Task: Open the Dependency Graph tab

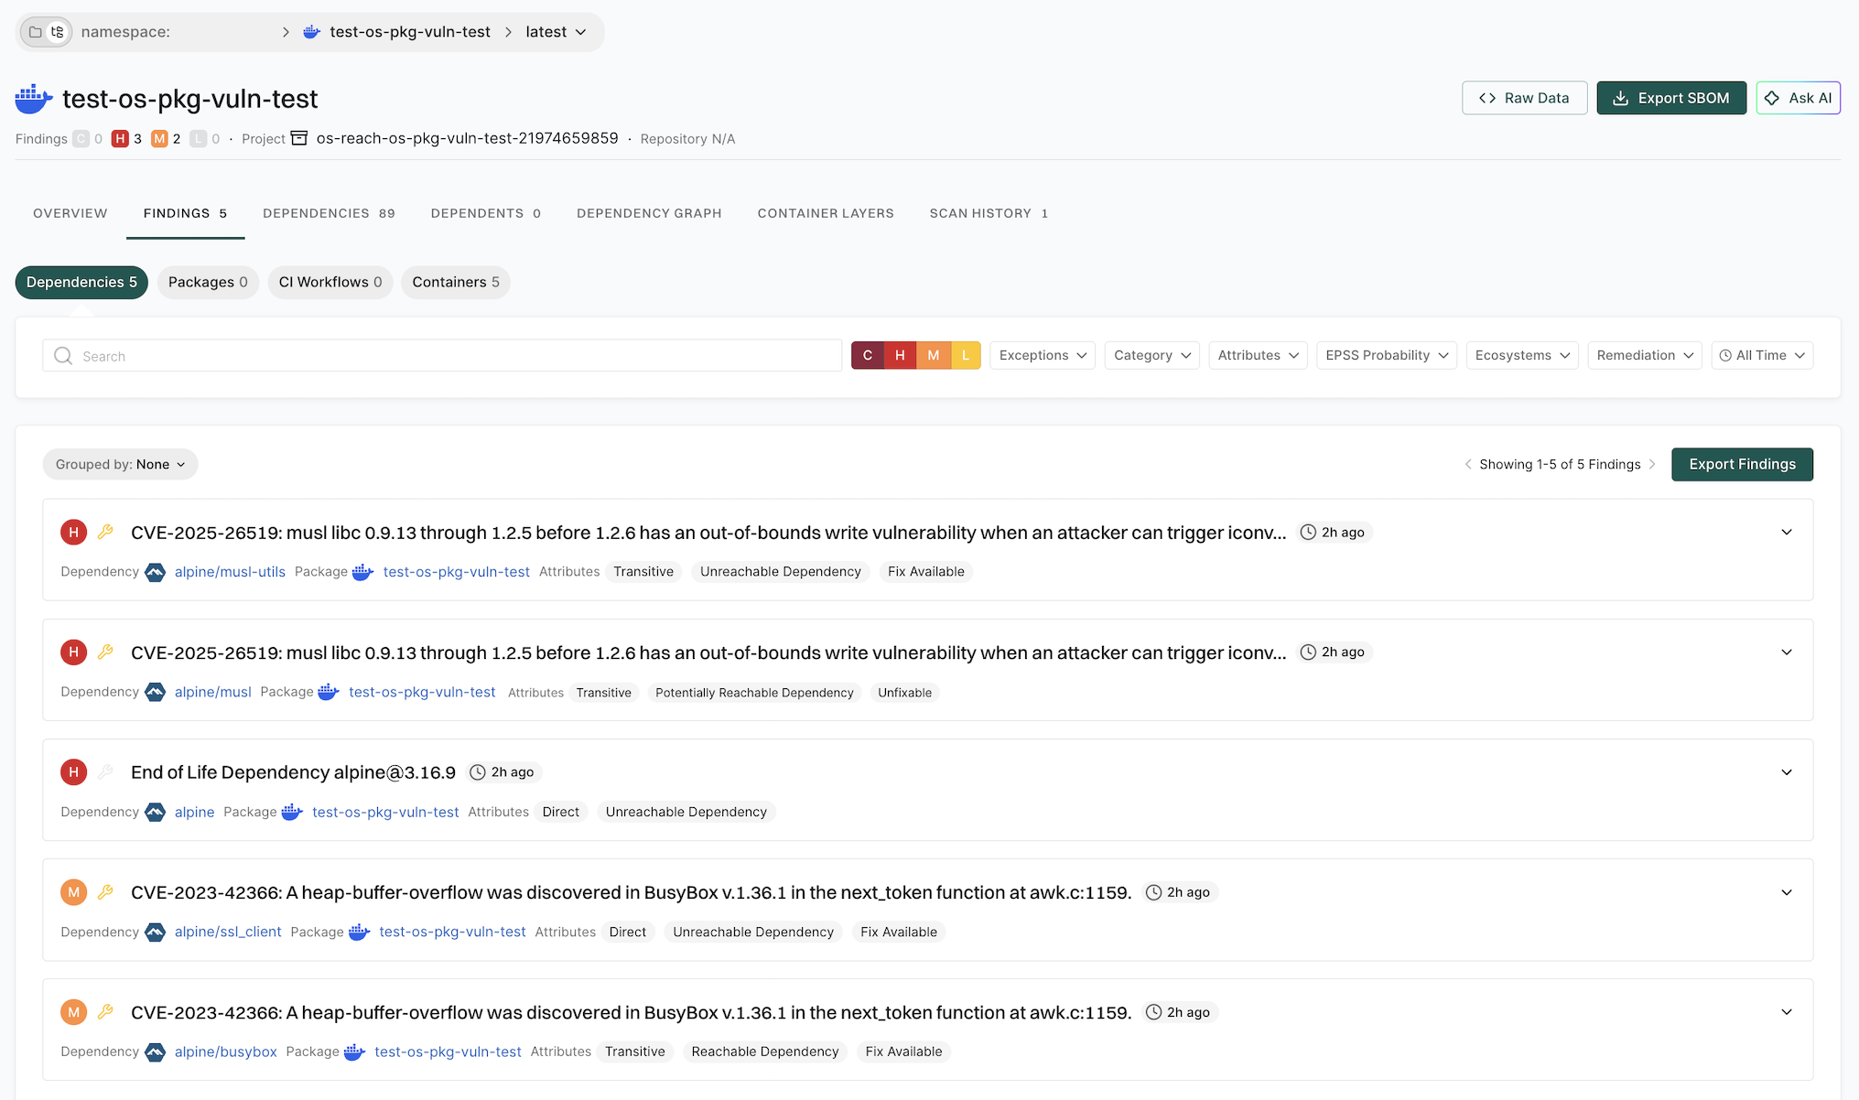Action: [649, 213]
